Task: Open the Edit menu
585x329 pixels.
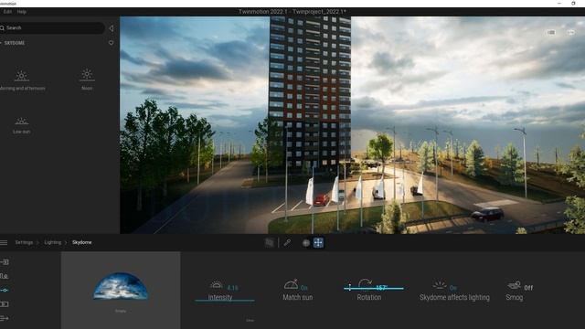Action: click(7, 12)
